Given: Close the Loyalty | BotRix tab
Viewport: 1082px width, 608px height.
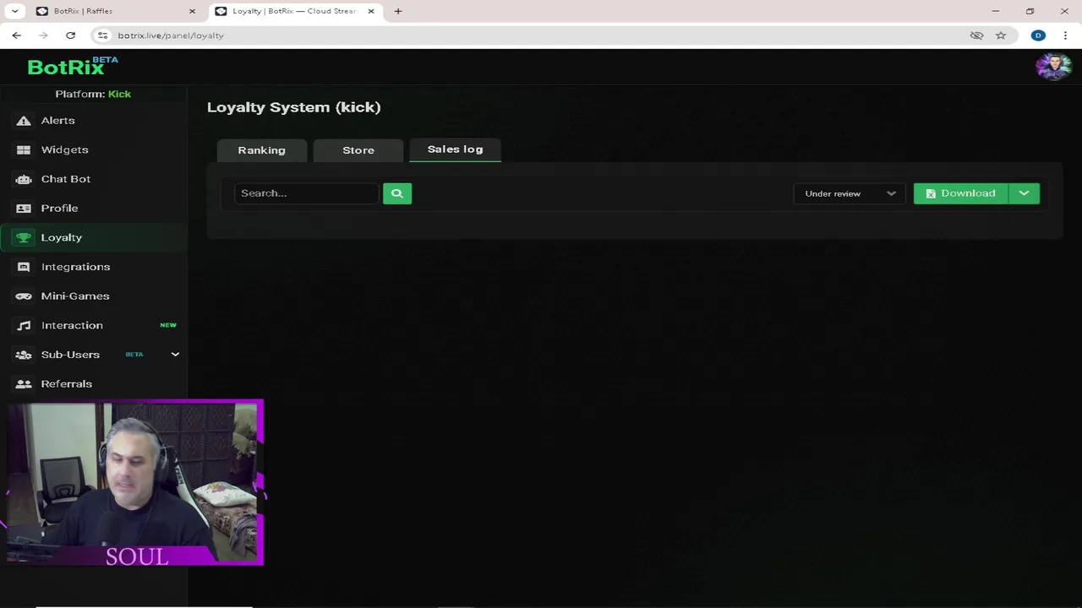Looking at the screenshot, I should coord(370,11).
